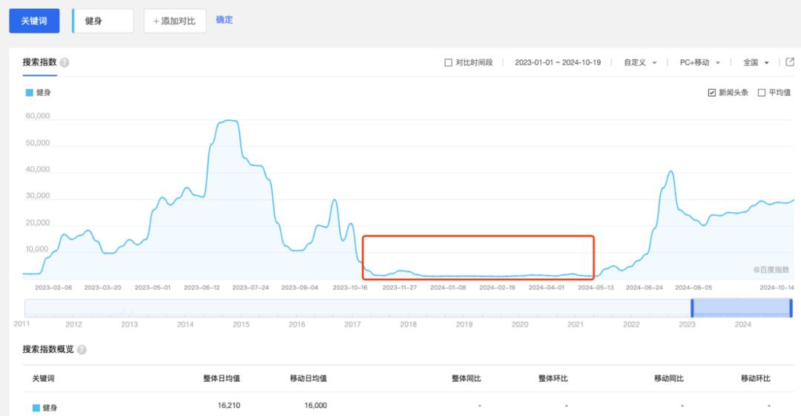Image resolution: width=801 pixels, height=416 pixels.
Task: Expand the PC+移动 source dropdown
Action: click(x=699, y=63)
